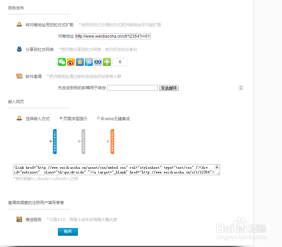Viewport: 282px width, 247px height.
Task: Click the bell icon beside 选择嵌入方式
Action: 19,119
